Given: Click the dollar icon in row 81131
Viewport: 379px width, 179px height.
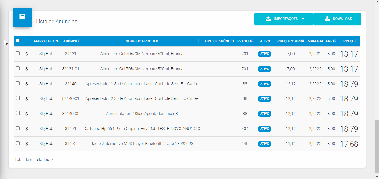Looking at the screenshot, I should point(27,54).
